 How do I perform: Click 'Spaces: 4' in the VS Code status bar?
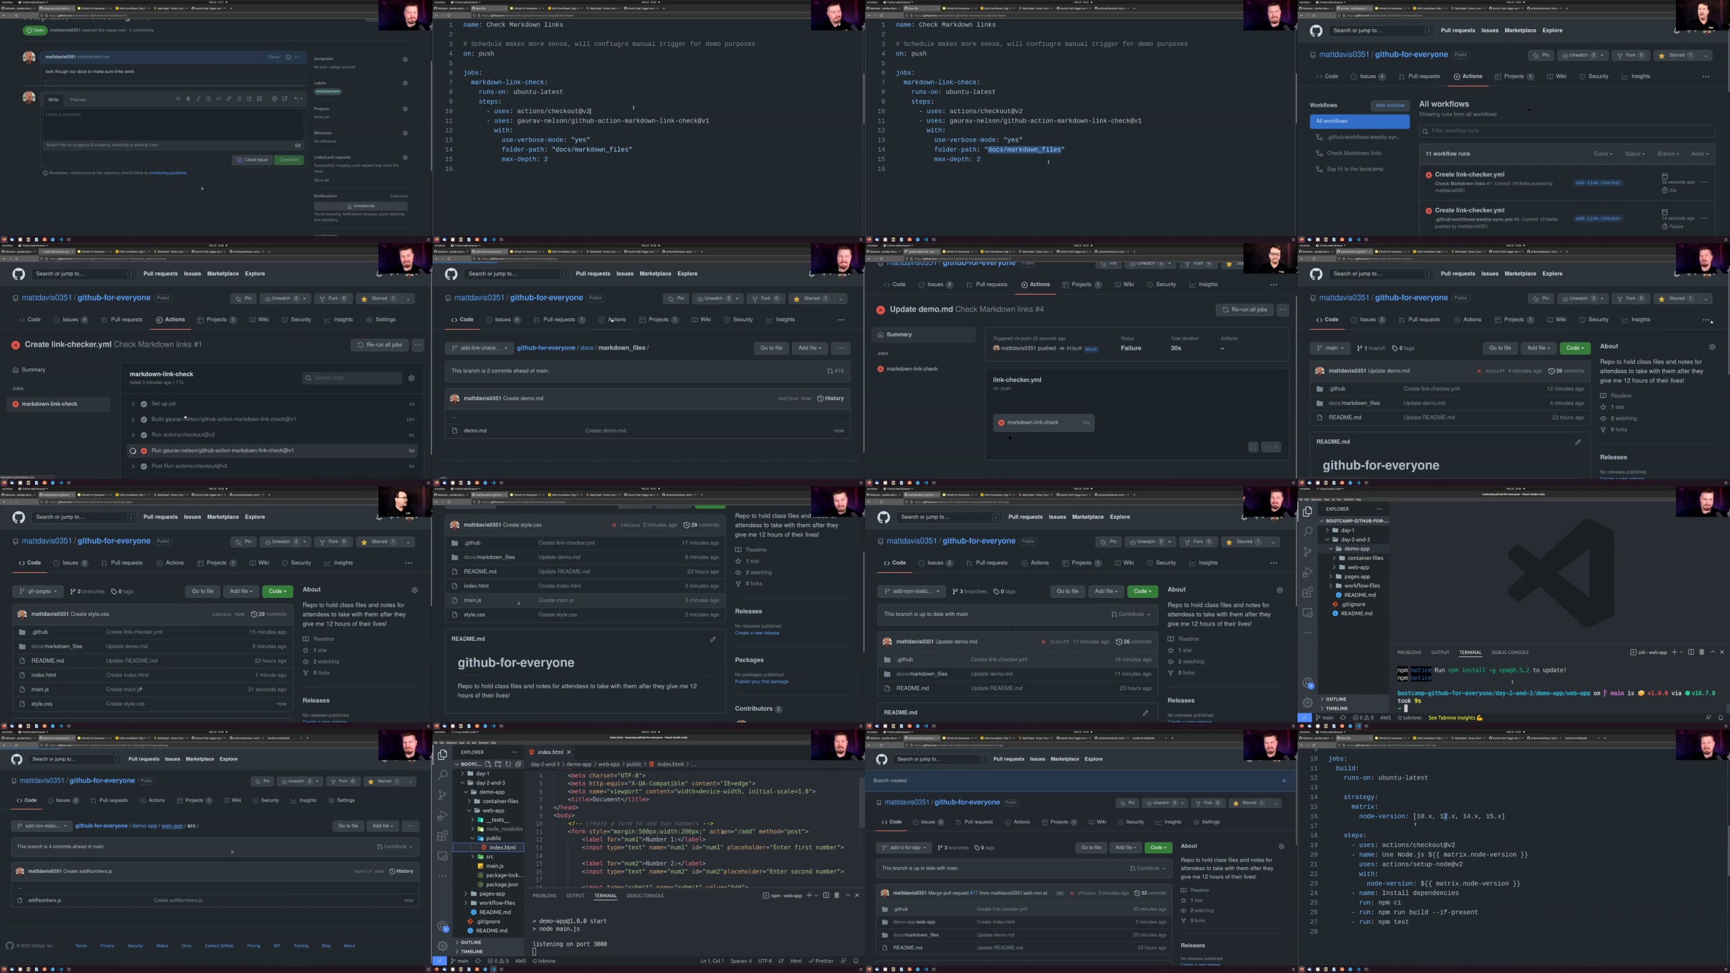(x=741, y=961)
